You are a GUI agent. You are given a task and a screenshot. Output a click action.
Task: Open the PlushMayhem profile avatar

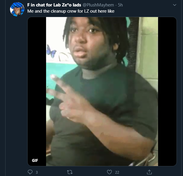(17, 9)
